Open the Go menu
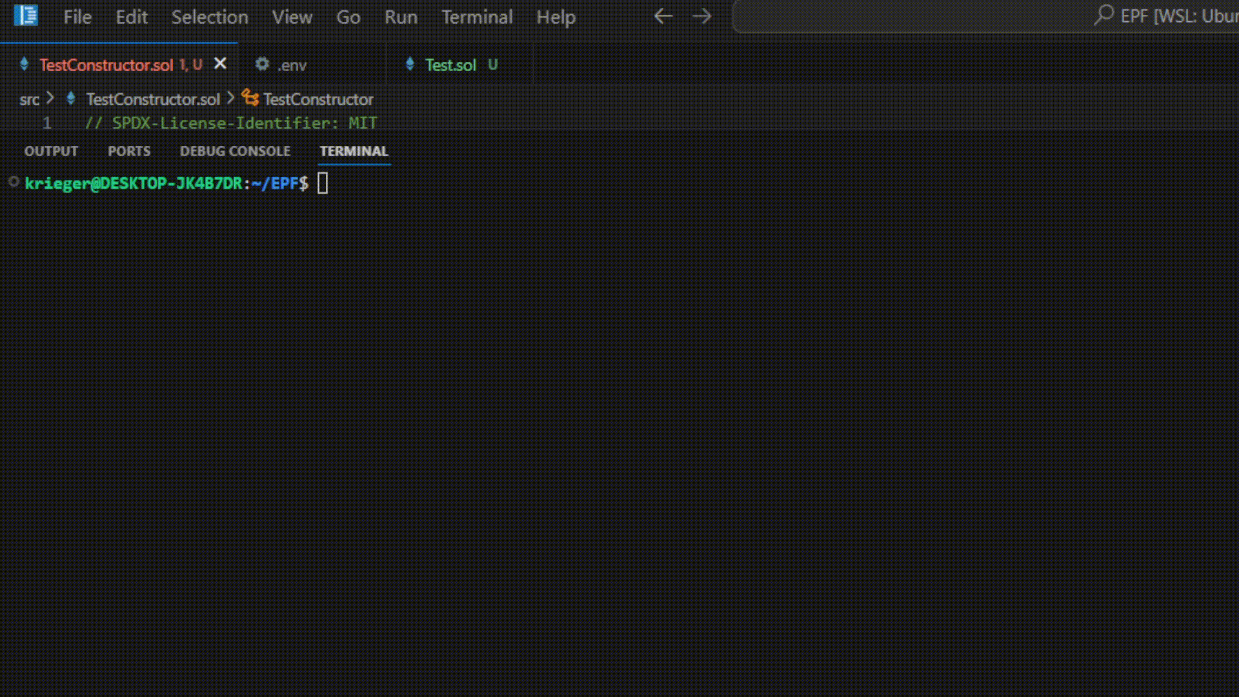The height and width of the screenshot is (697, 1239). point(347,16)
